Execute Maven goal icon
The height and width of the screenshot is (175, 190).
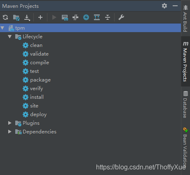pos(65,17)
